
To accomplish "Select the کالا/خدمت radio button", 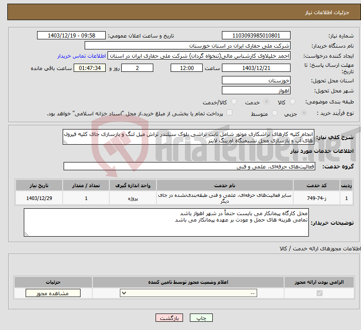I will pyautogui.click(x=234, y=102).
